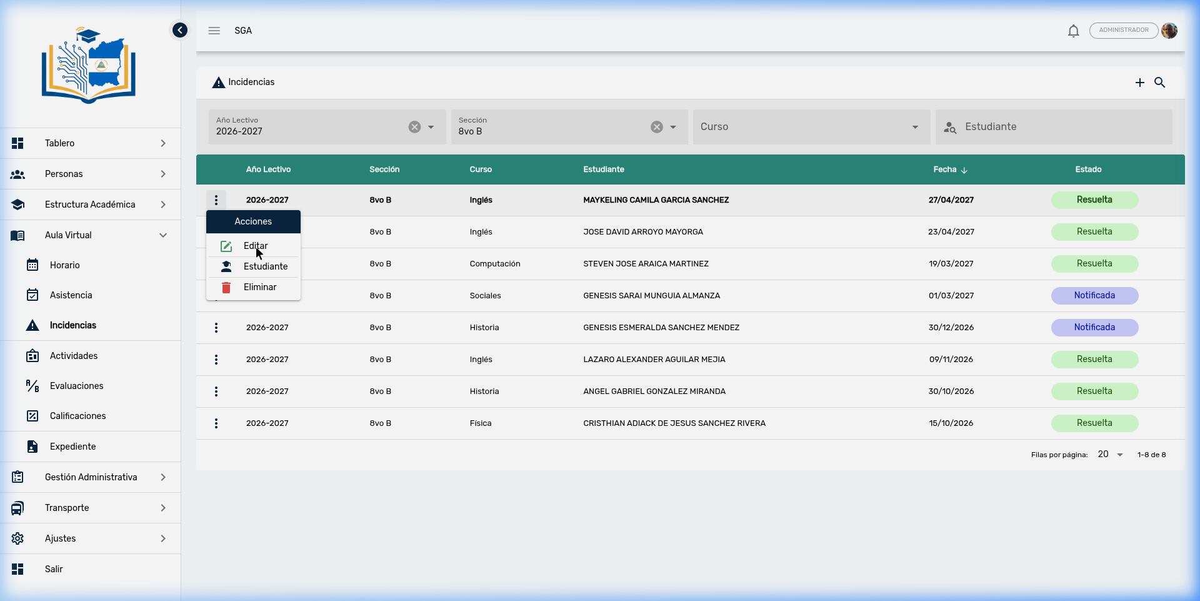Expand the Gestión Administrativa sidebar section
1200x601 pixels.
click(x=91, y=477)
